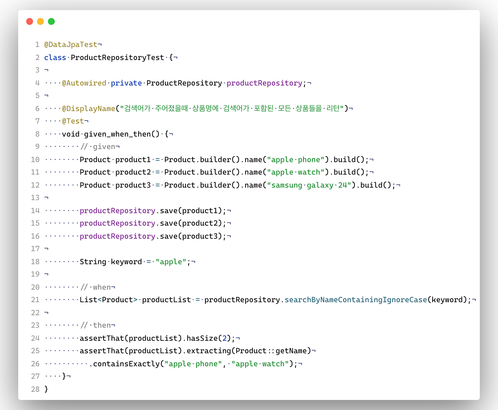Click the searchByNameContainingIgnoreCase method call
Screen dimensions: 498x410
[x=356, y=300]
